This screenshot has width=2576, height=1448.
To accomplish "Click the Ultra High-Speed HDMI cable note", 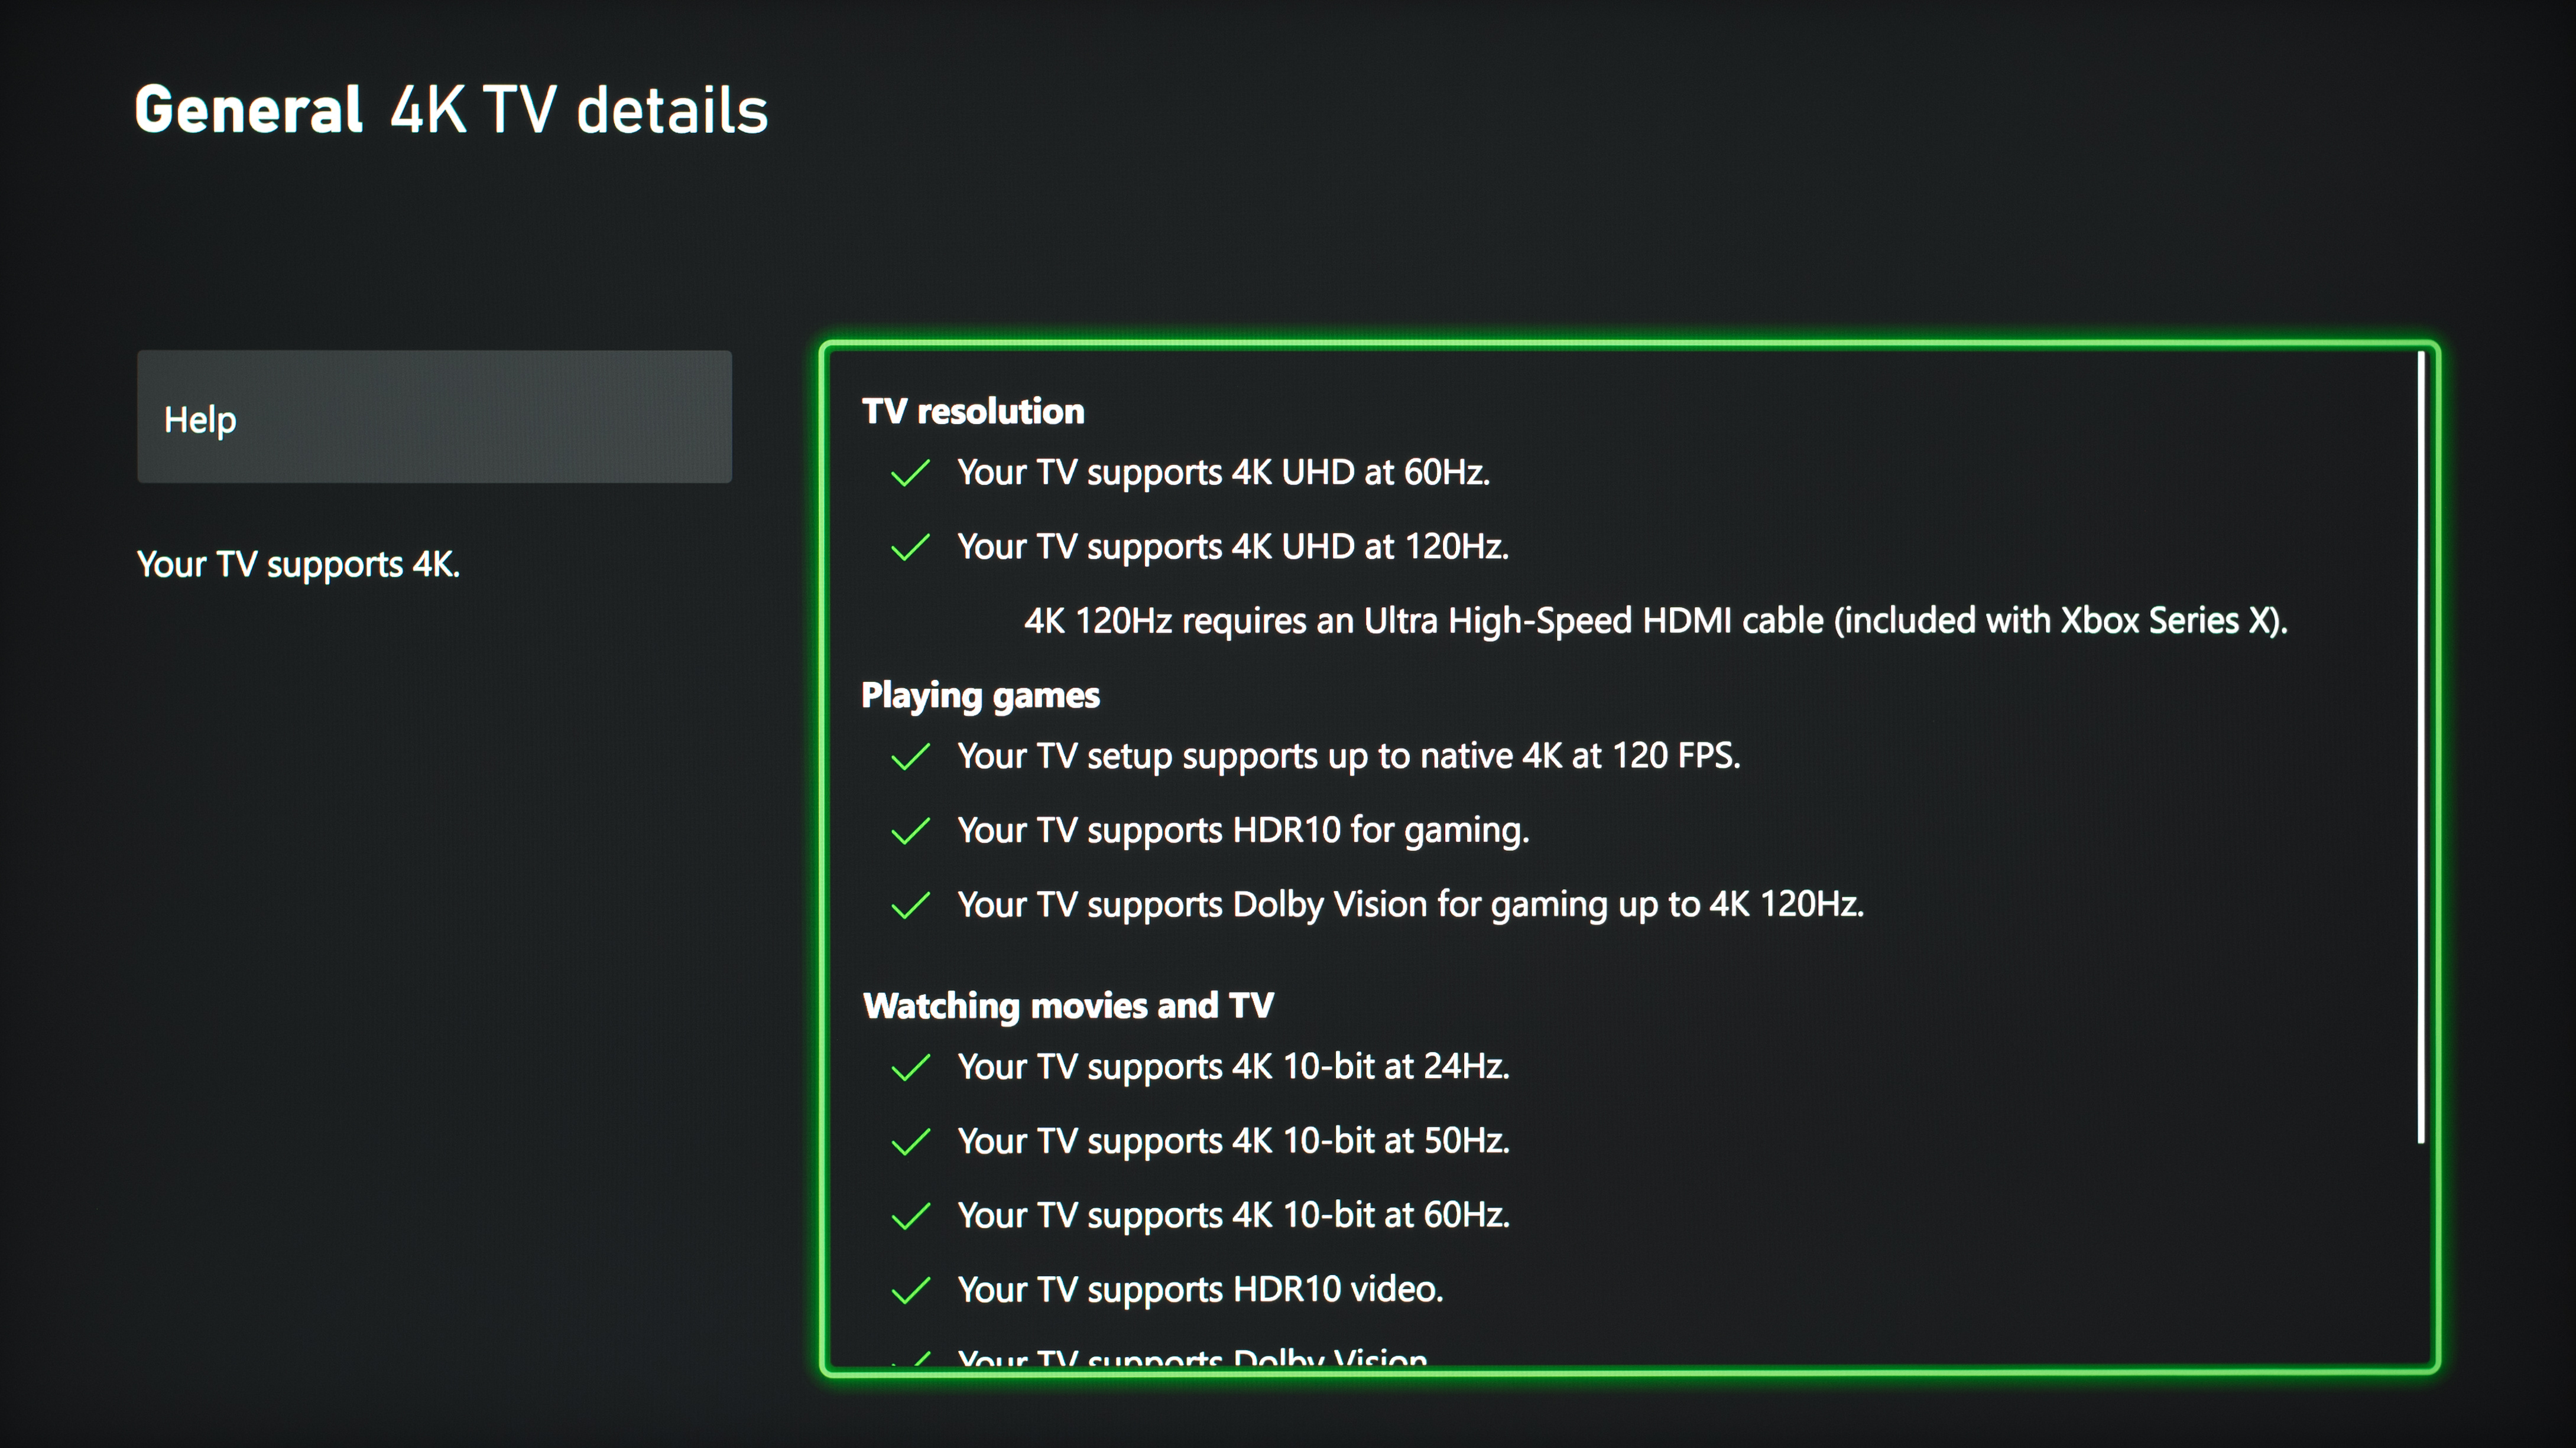I will point(1655,620).
